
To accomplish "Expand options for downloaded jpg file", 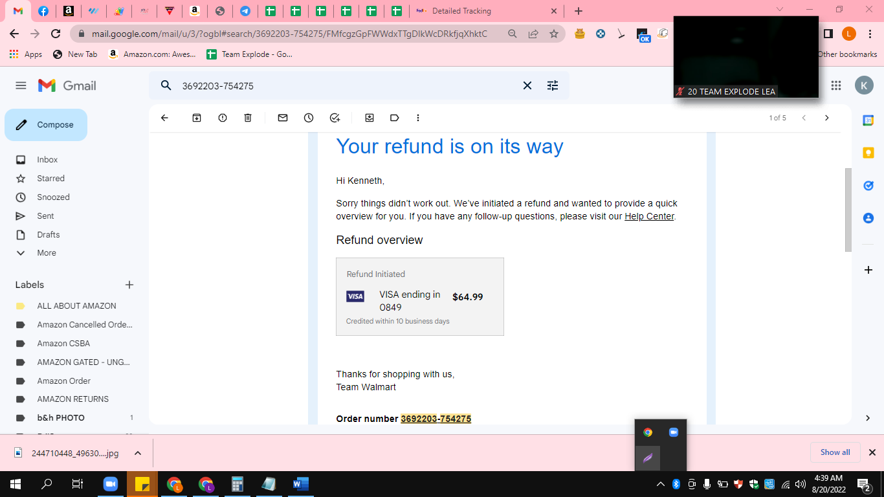I will click(x=138, y=453).
